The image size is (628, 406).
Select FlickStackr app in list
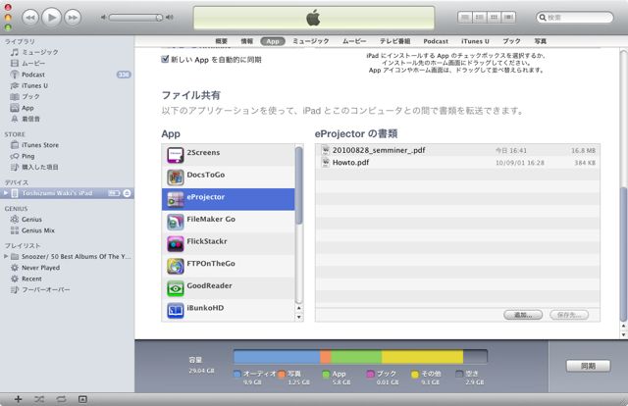(229, 243)
